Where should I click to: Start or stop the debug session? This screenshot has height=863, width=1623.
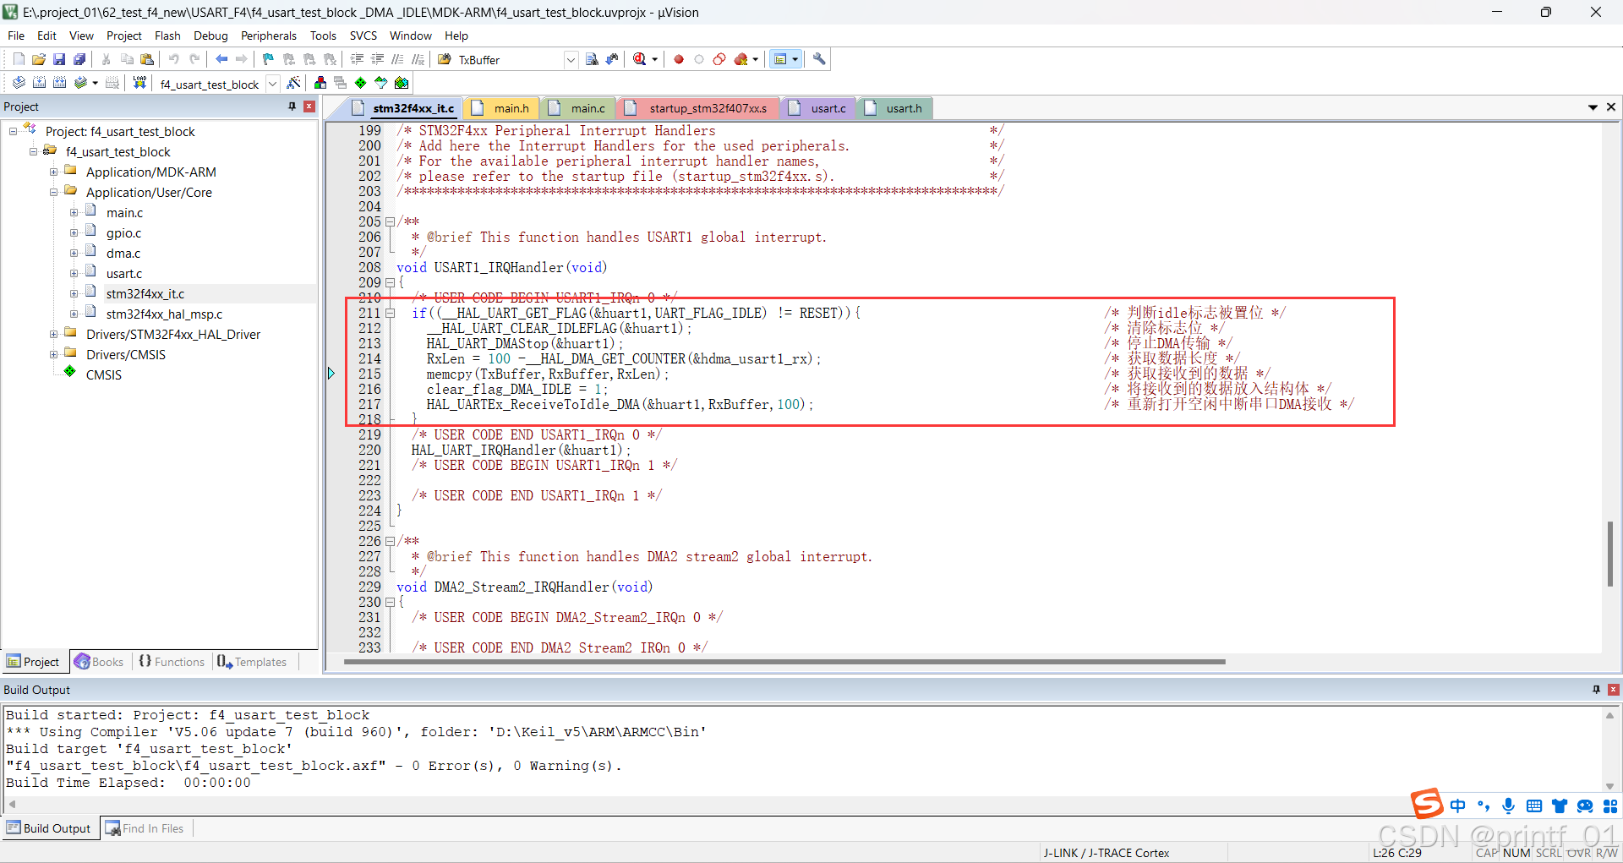pos(640,59)
